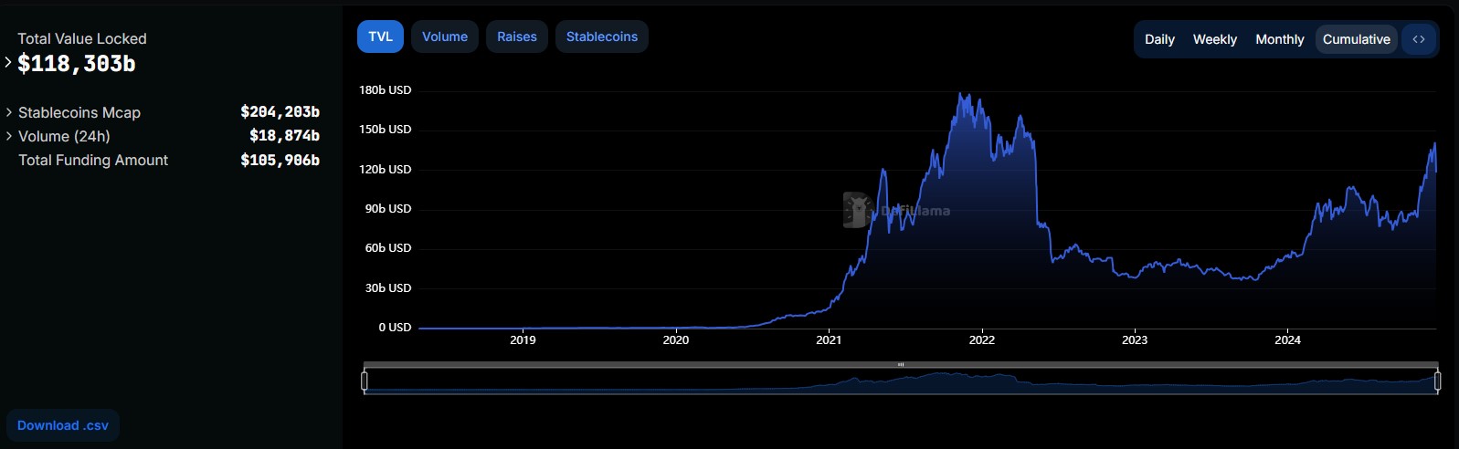This screenshot has height=449, width=1459.
Task: Click the embed code icon
Action: coord(1419,39)
